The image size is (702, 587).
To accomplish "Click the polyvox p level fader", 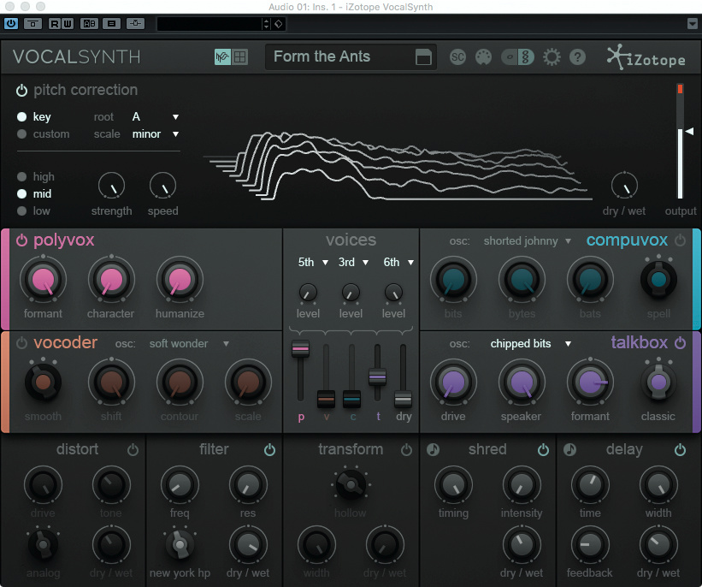I will [300, 349].
